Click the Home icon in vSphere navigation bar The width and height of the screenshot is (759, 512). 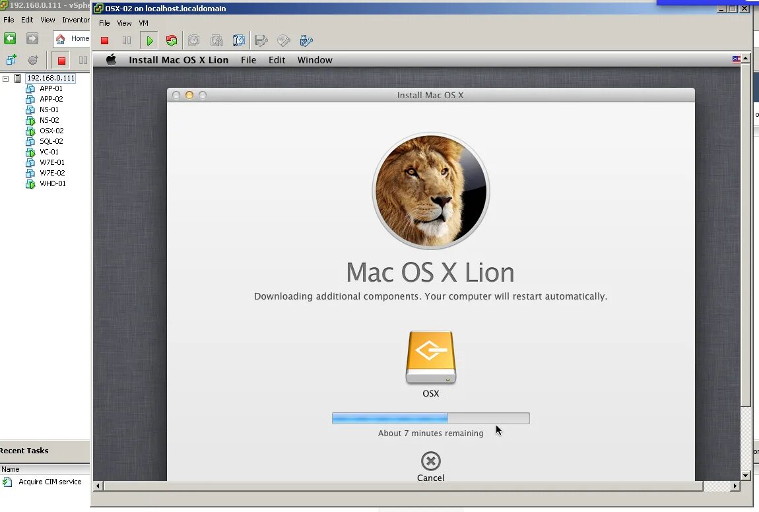tap(61, 39)
